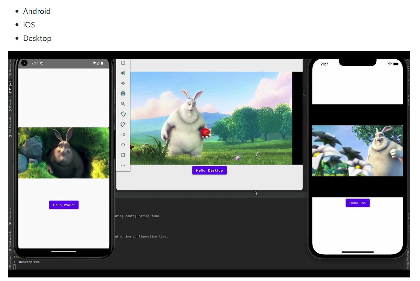The image size is (420, 281).
Task: Take a screenshot with the camera icon
Action: (123, 93)
